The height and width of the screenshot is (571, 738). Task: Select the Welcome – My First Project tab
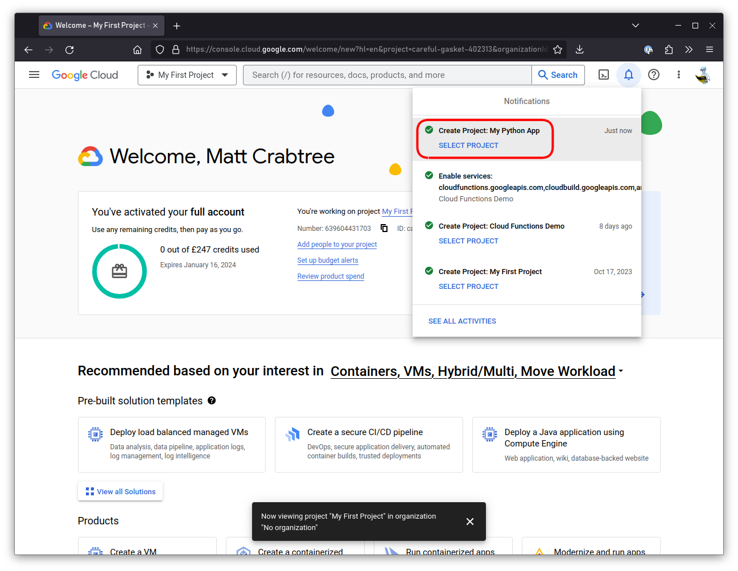tap(101, 26)
